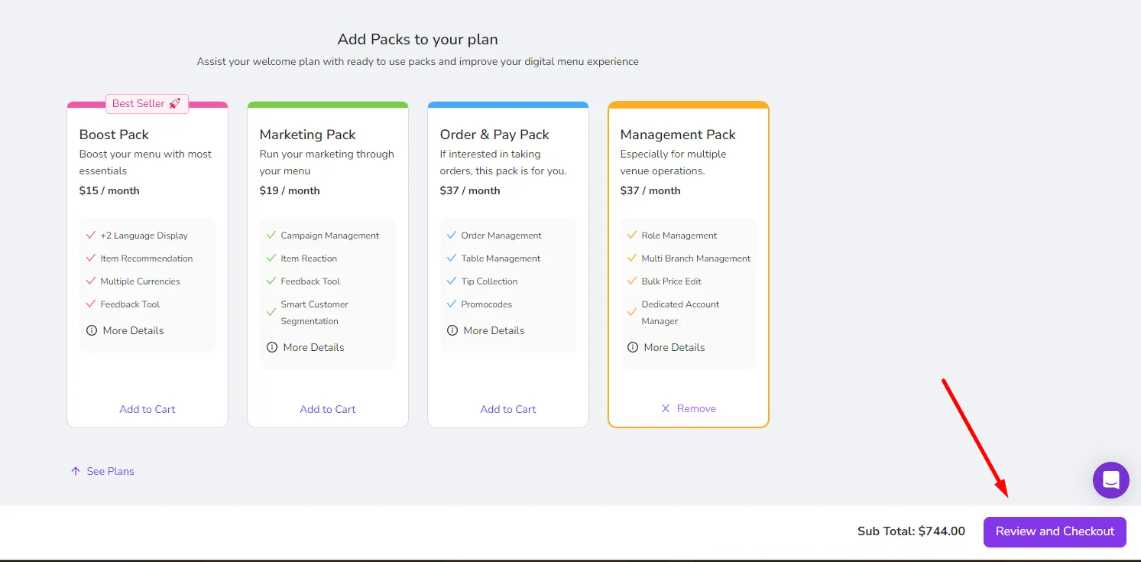Click the info icon in Boost Pack
This screenshot has width=1141, height=562.
click(92, 330)
